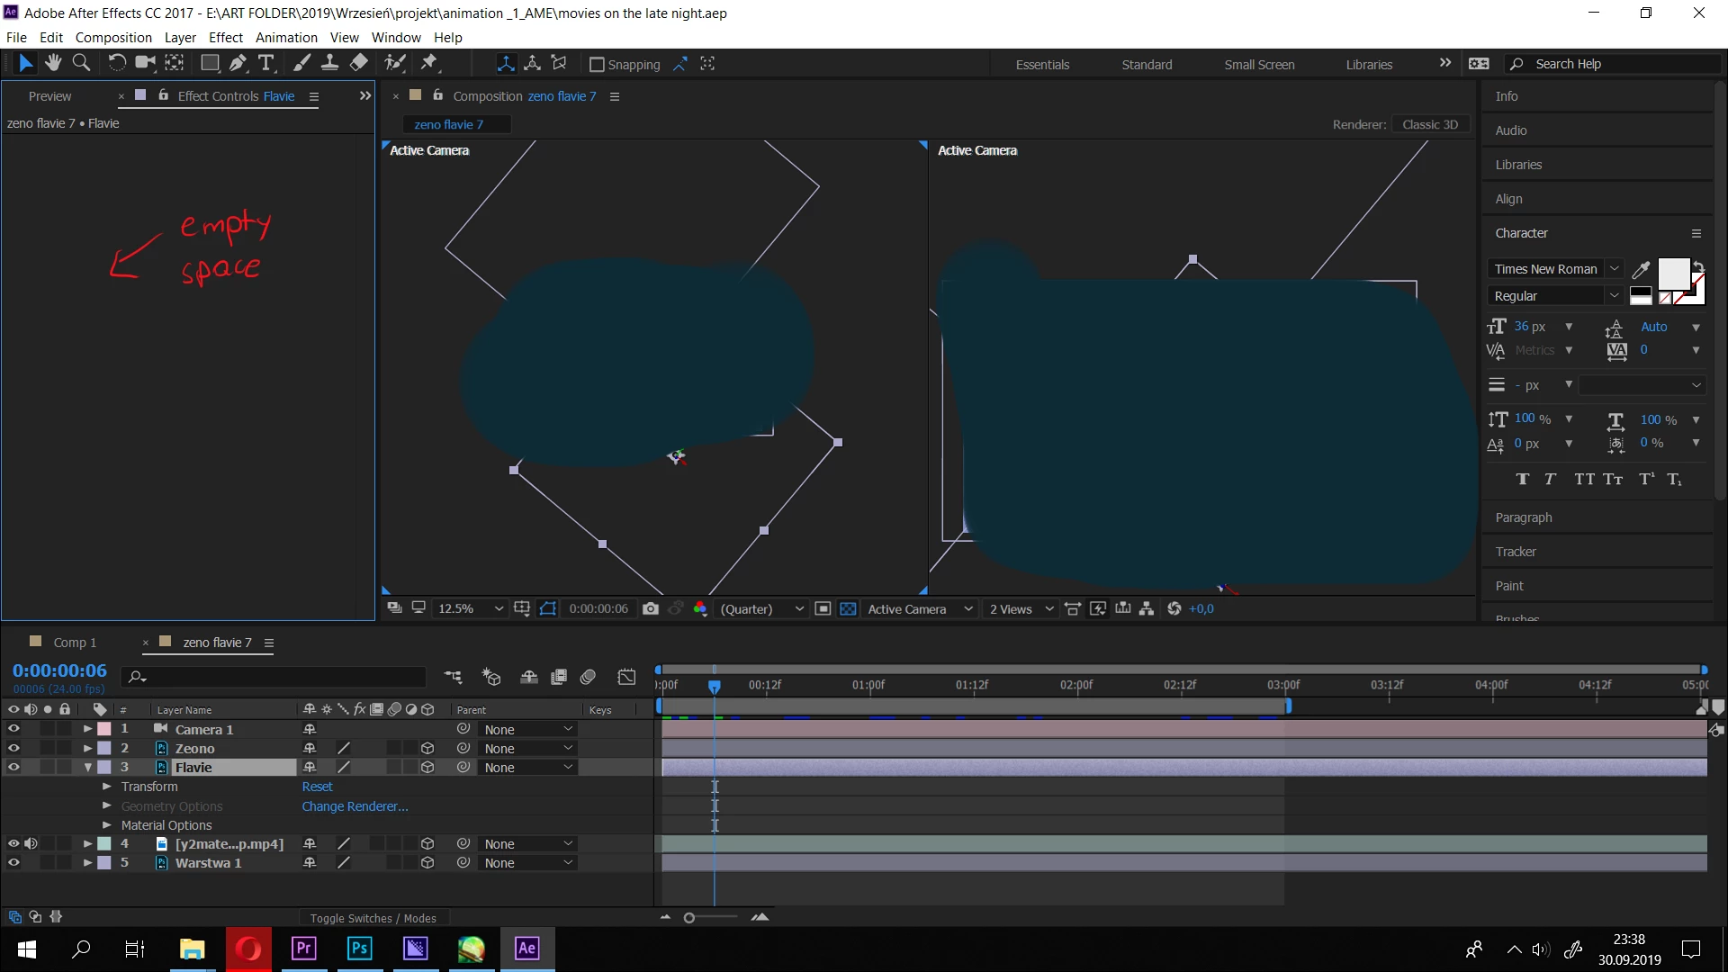
Task: Select the Zoom tool magnifier
Action: (81, 63)
